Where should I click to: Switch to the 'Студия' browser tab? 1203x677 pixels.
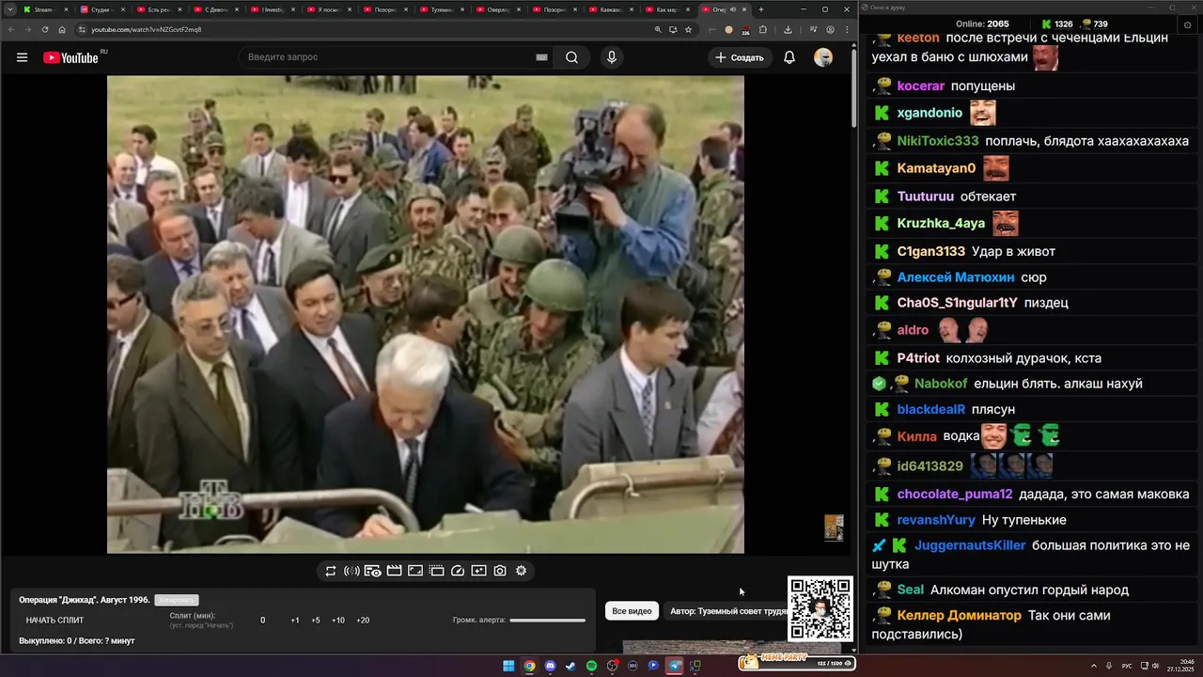101,9
